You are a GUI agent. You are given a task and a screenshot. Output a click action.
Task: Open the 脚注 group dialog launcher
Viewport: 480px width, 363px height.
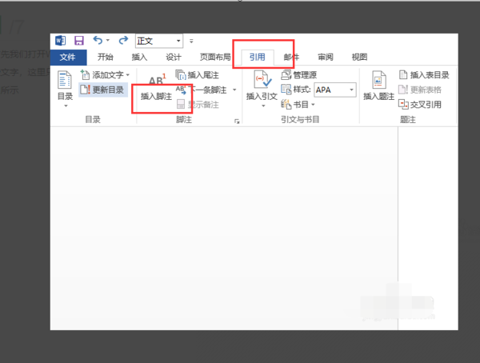237,122
